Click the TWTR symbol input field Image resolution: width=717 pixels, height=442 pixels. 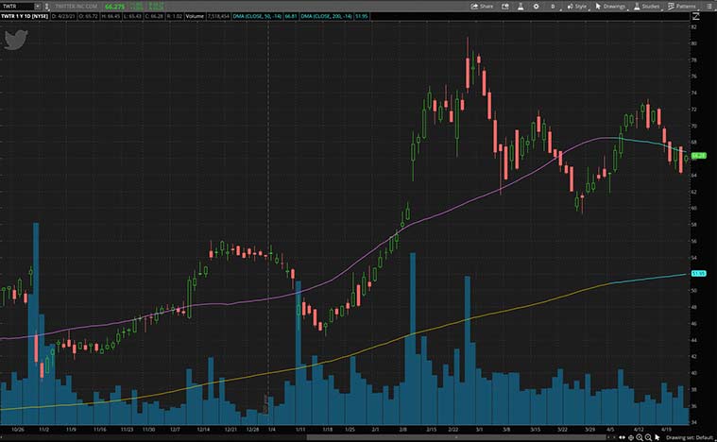(x=17, y=7)
